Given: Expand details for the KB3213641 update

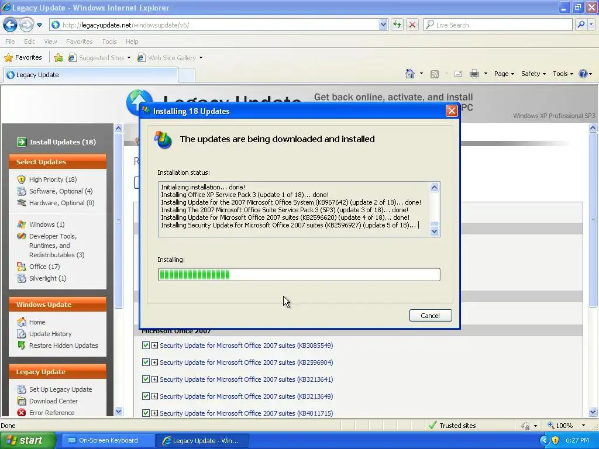Looking at the screenshot, I should tap(154, 379).
